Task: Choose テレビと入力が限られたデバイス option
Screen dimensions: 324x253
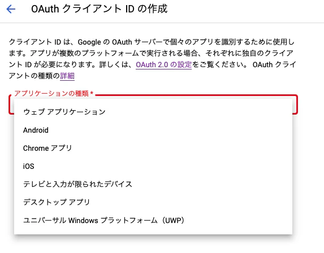Action: pyautogui.click(x=153, y=184)
